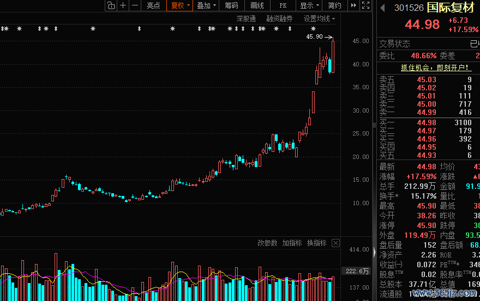Screen dimensions: 480x301
Task: Select the 融资融券 margin trading label
Action: (x=279, y=19)
